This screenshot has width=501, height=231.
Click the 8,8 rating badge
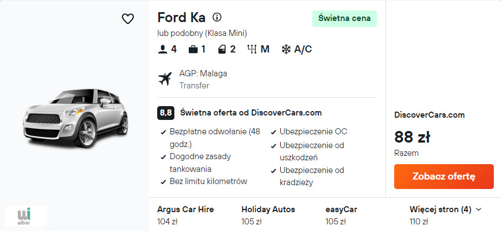(x=166, y=113)
